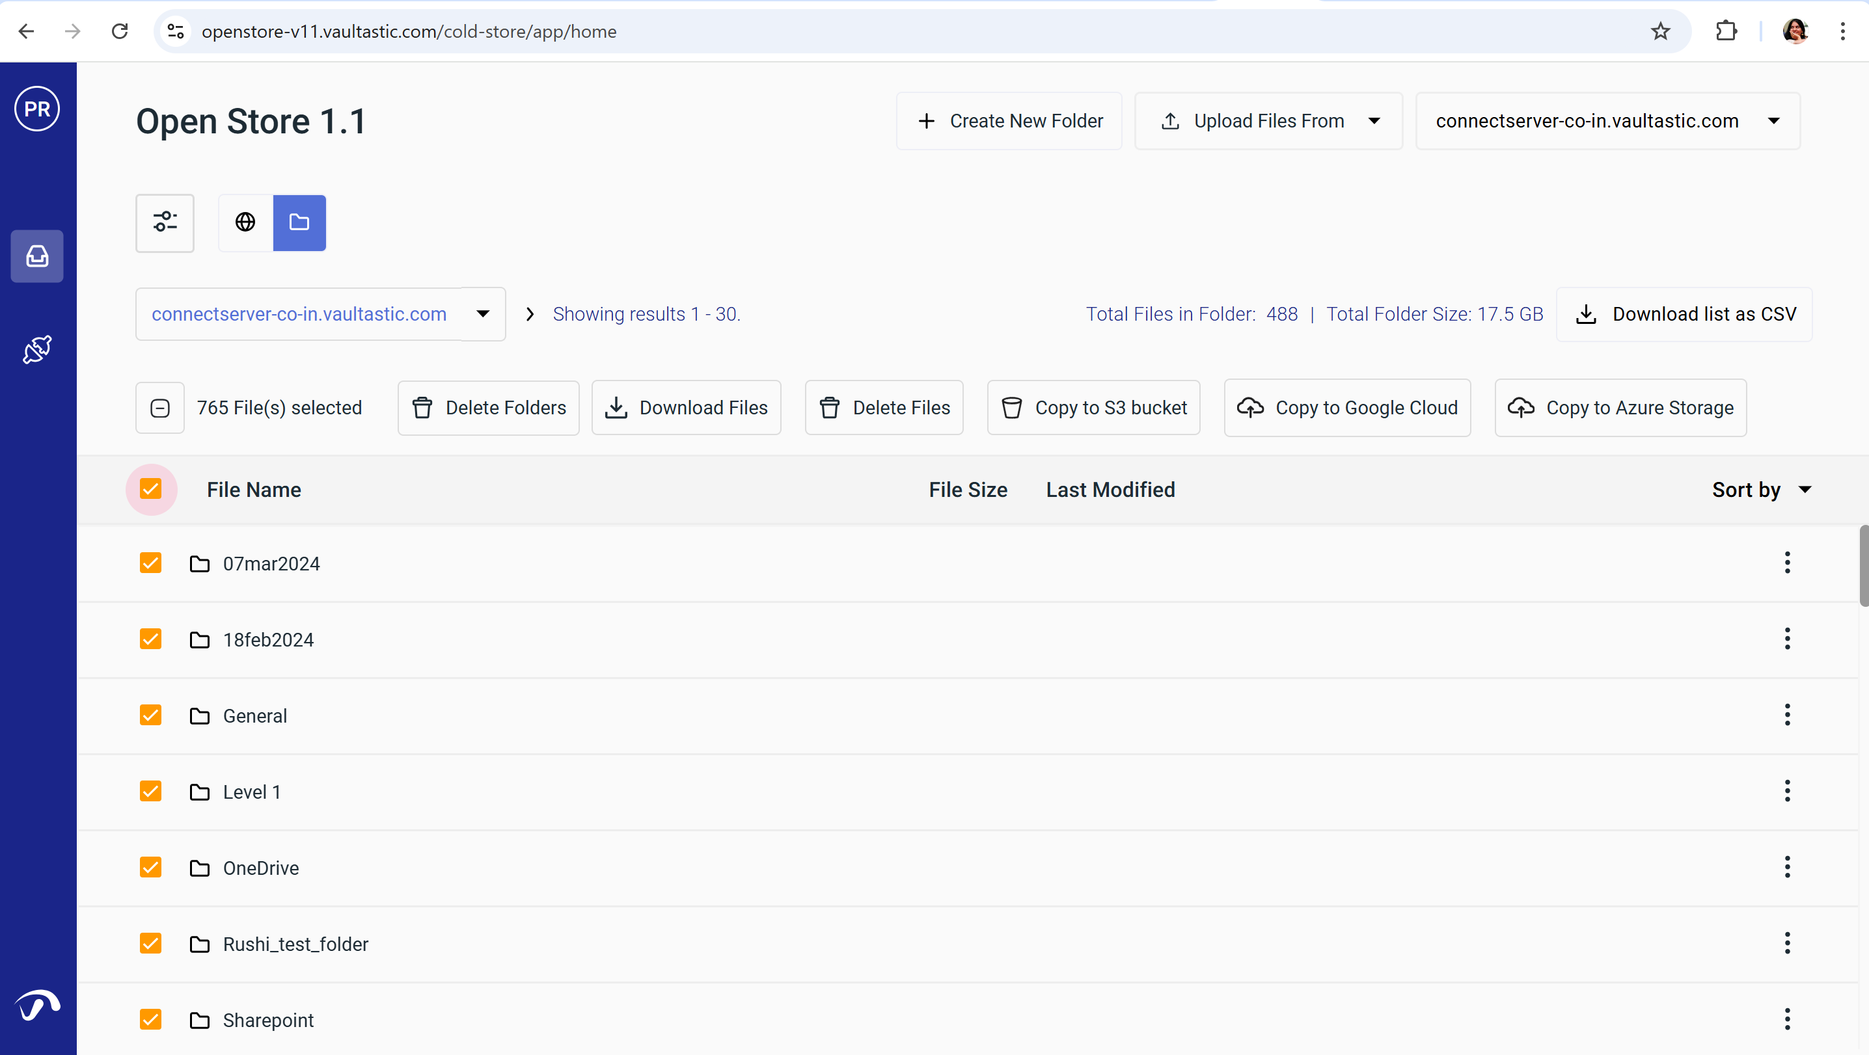Open three-dot menu for 07mar2024 folder
This screenshot has height=1055, width=1869.
coord(1786,563)
